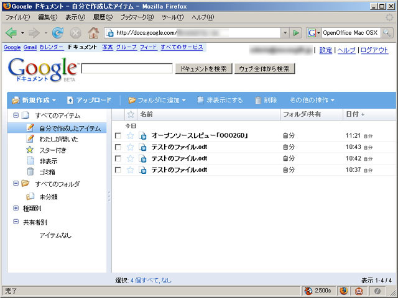Screen dimensions: 398x298
Task: Open the search engine selector dropdown
Action: [314, 33]
